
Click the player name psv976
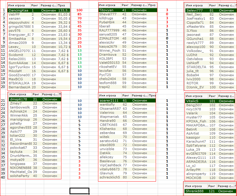pyautogui.click(x=14, y=31)
